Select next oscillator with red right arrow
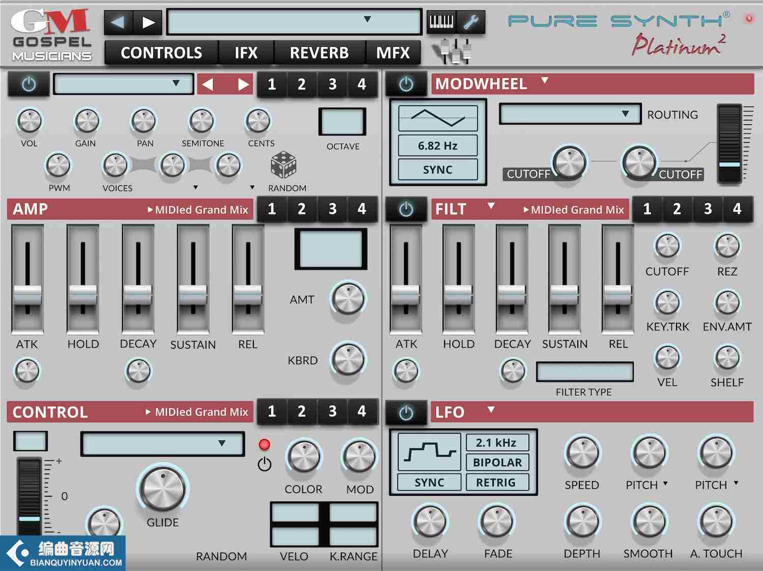 tap(243, 84)
